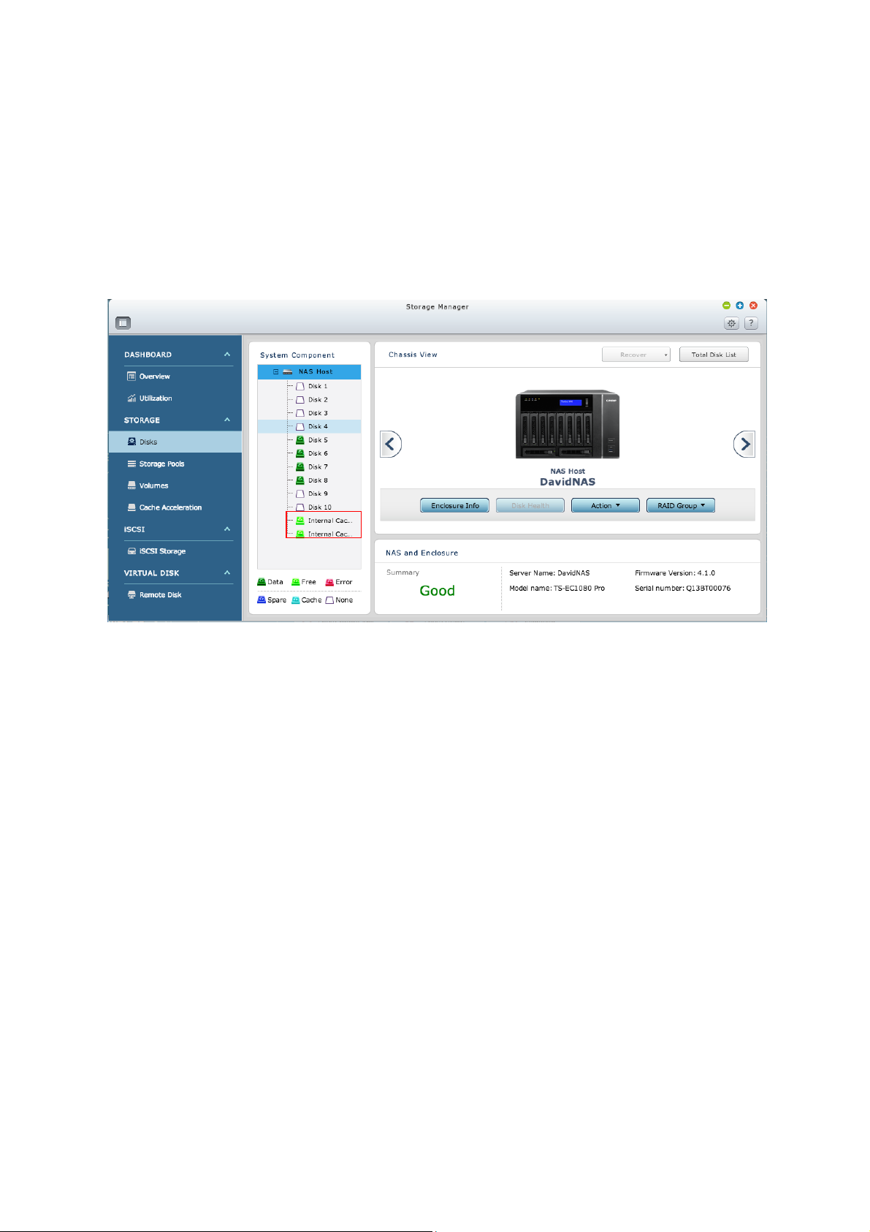Click the cyan Cache legend icon

click(296, 600)
